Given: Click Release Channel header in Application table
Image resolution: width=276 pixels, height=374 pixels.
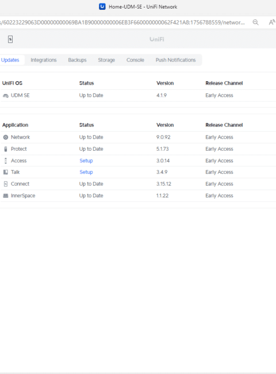Looking at the screenshot, I should pyautogui.click(x=224, y=125).
